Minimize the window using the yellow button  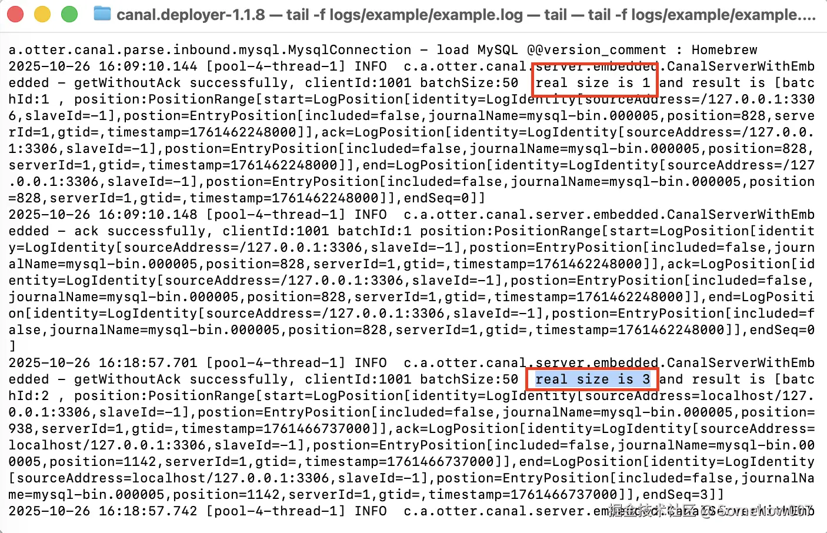pos(42,14)
